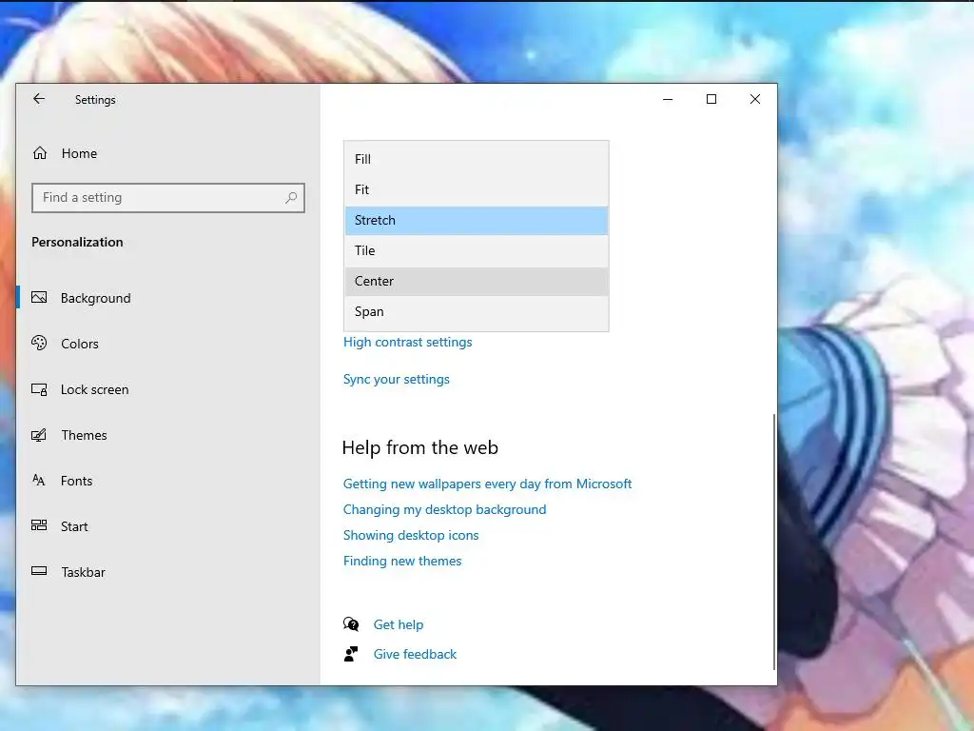Screen dimensions: 974x731
Task: Click the Fonts letter icon
Action: tap(38, 480)
